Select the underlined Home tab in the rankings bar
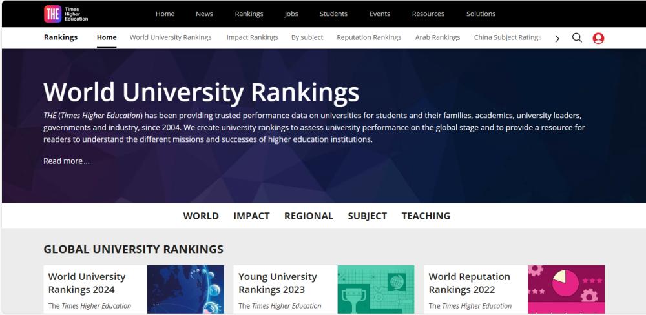The height and width of the screenshot is (315, 646). point(107,37)
